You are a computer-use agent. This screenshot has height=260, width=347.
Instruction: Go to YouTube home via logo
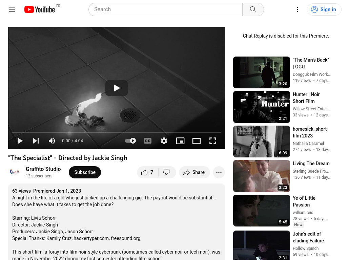pos(40,9)
